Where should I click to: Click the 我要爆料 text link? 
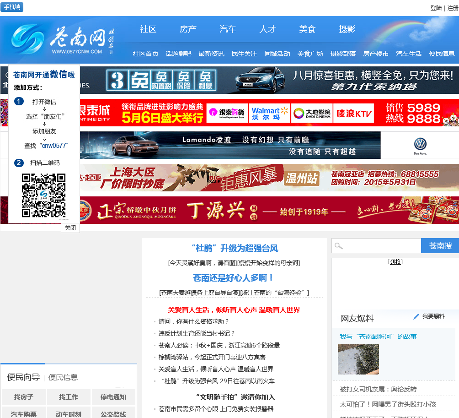(x=433, y=316)
